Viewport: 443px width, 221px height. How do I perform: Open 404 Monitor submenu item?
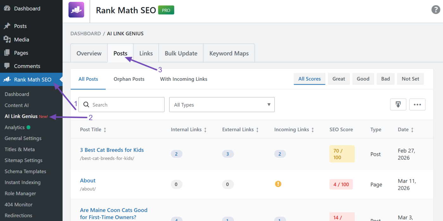pos(19,205)
